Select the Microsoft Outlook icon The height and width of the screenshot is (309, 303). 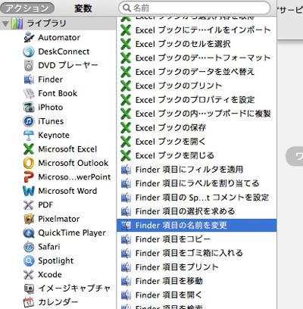[29, 163]
